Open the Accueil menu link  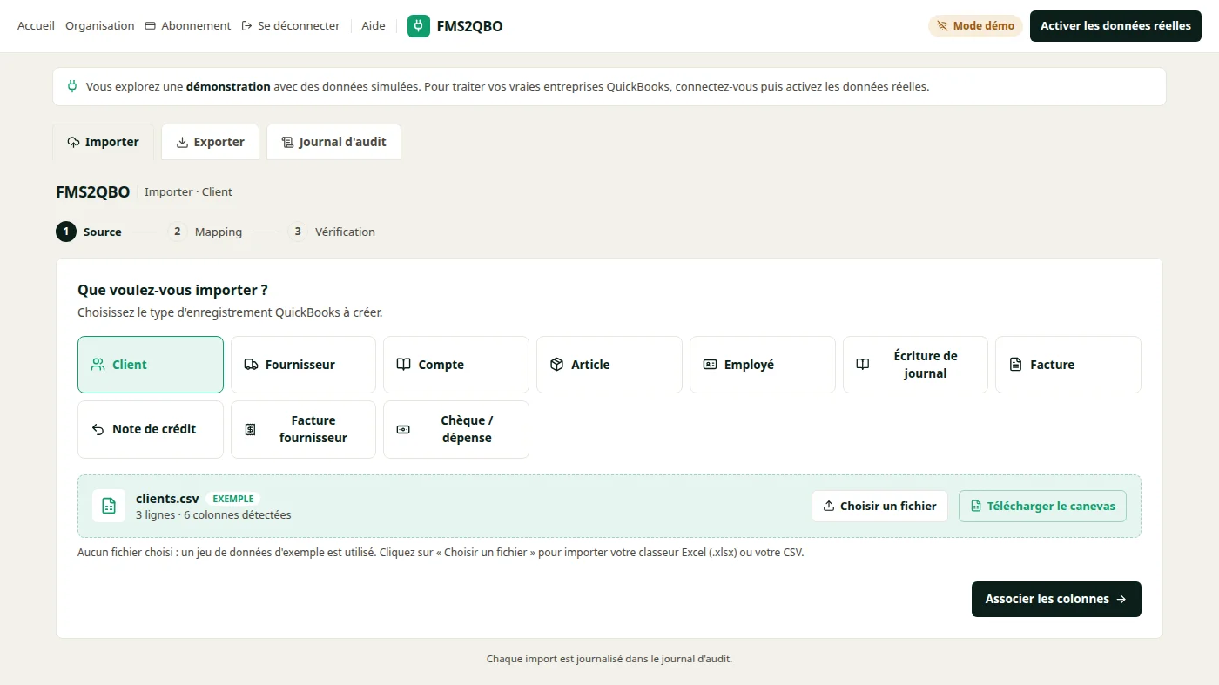click(x=36, y=26)
